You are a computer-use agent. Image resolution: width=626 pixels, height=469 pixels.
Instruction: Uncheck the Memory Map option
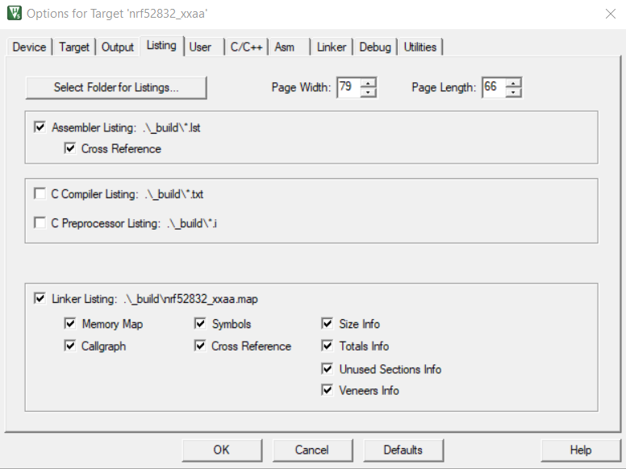[70, 323]
